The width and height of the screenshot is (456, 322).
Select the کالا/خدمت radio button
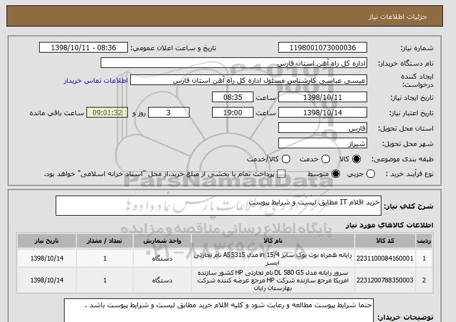[x=286, y=159]
